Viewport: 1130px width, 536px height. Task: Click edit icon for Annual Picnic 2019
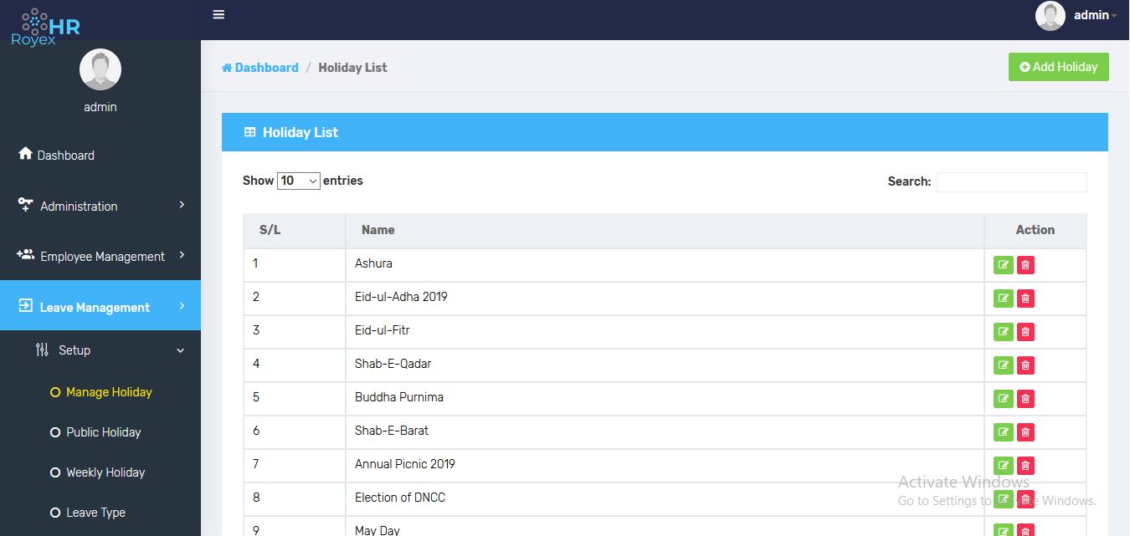1003,466
